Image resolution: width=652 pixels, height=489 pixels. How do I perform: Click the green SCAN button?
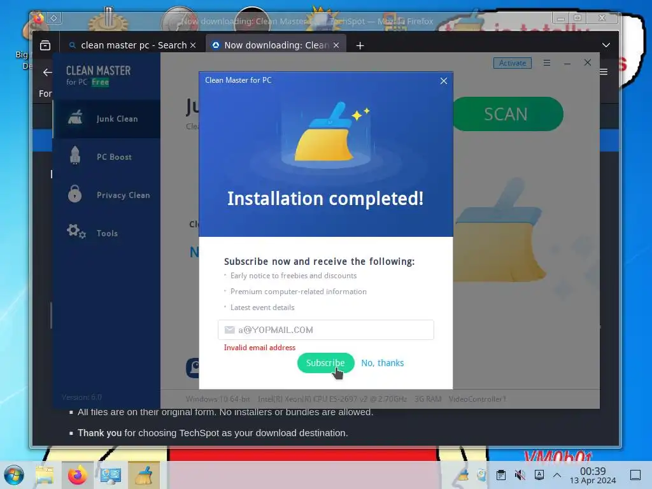(507, 114)
